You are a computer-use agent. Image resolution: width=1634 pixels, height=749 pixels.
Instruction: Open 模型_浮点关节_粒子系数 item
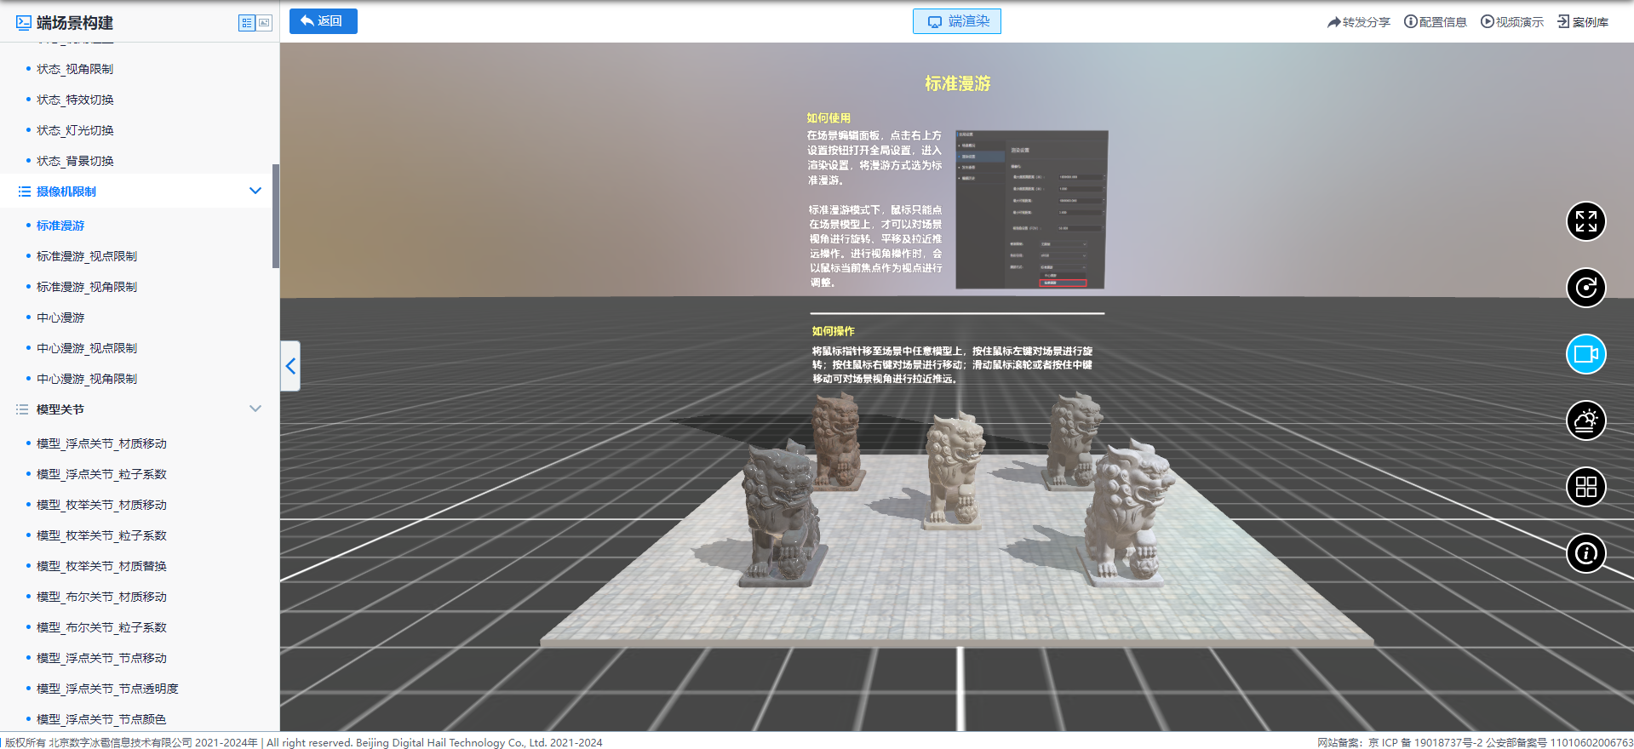(101, 474)
